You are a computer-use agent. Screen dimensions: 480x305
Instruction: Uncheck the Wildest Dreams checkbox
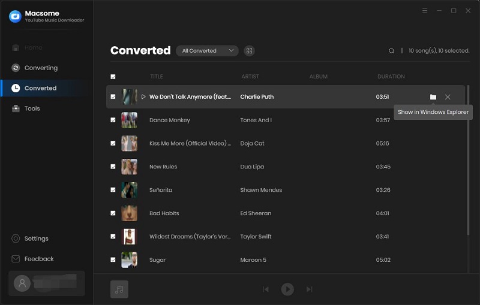113,236
